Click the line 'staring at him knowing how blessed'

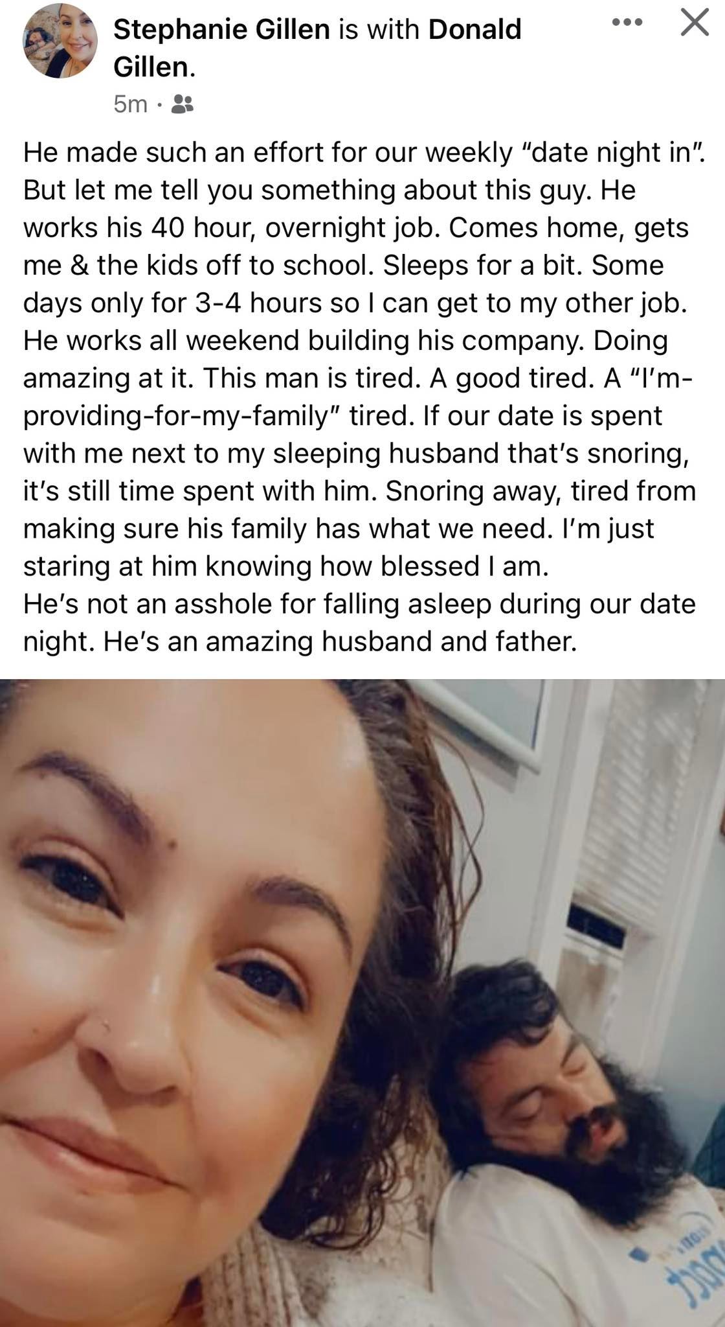(x=286, y=566)
